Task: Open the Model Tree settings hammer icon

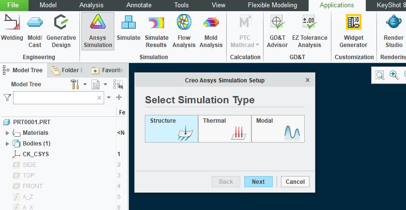Action: tap(75, 84)
